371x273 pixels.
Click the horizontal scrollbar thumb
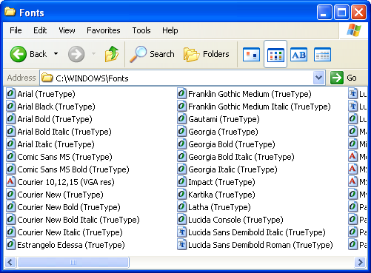click(x=73, y=262)
